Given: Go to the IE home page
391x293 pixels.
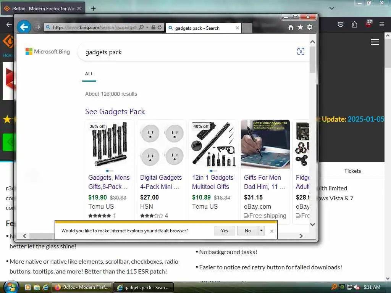Looking at the screenshot, I should coord(291,27).
